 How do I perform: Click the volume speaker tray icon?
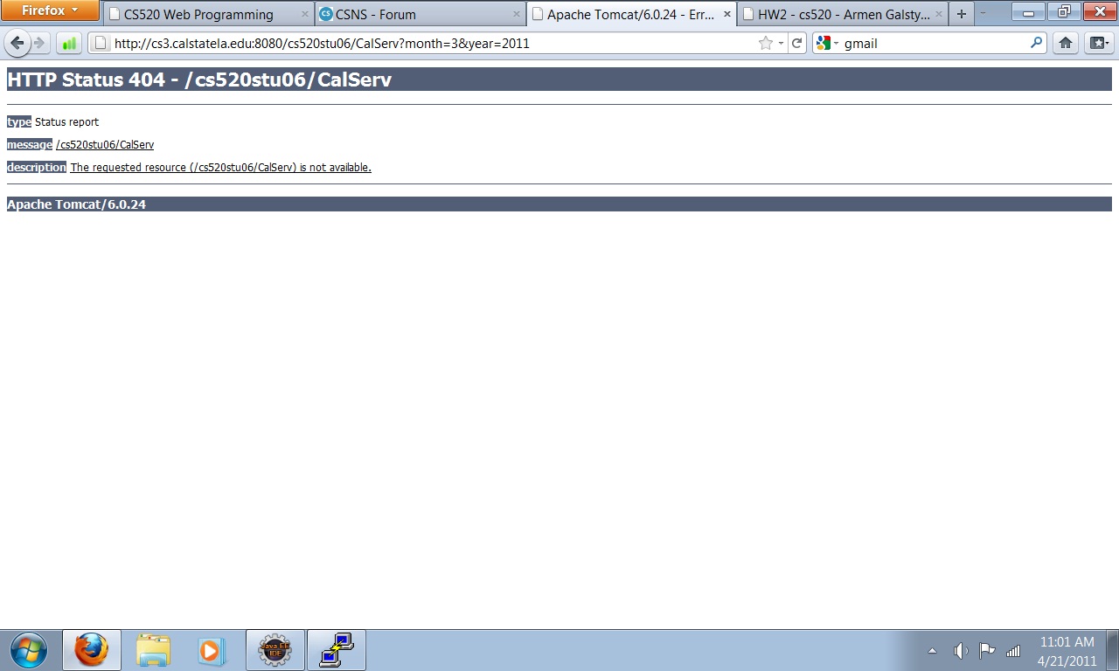point(960,650)
